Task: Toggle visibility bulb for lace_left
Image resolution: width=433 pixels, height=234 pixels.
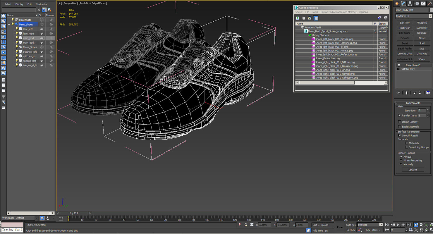Action: (x=17, y=29)
